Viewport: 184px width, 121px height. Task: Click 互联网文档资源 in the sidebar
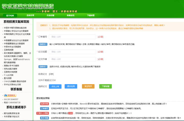(x=10, y=72)
